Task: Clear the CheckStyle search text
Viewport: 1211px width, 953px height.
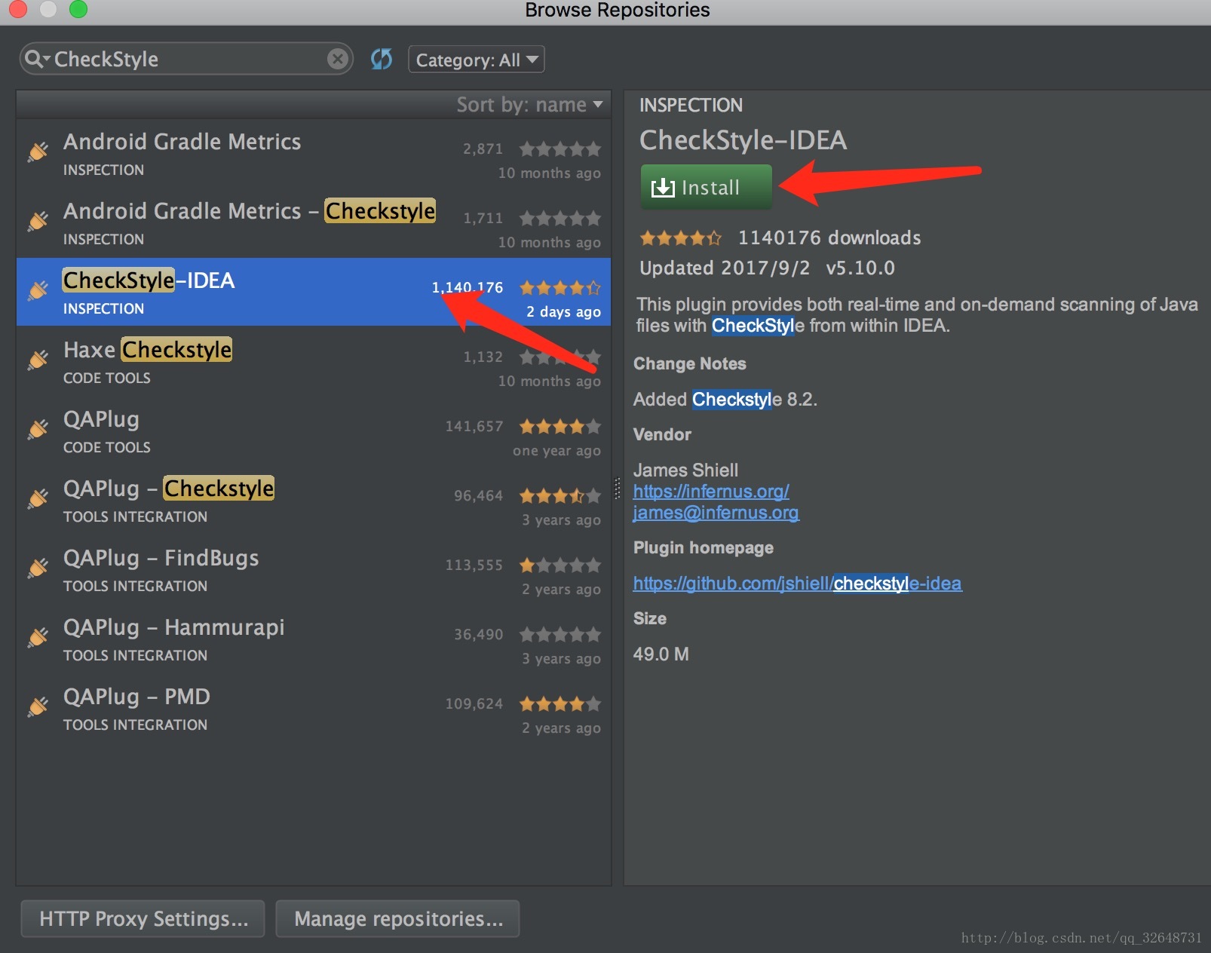Action: click(x=338, y=59)
